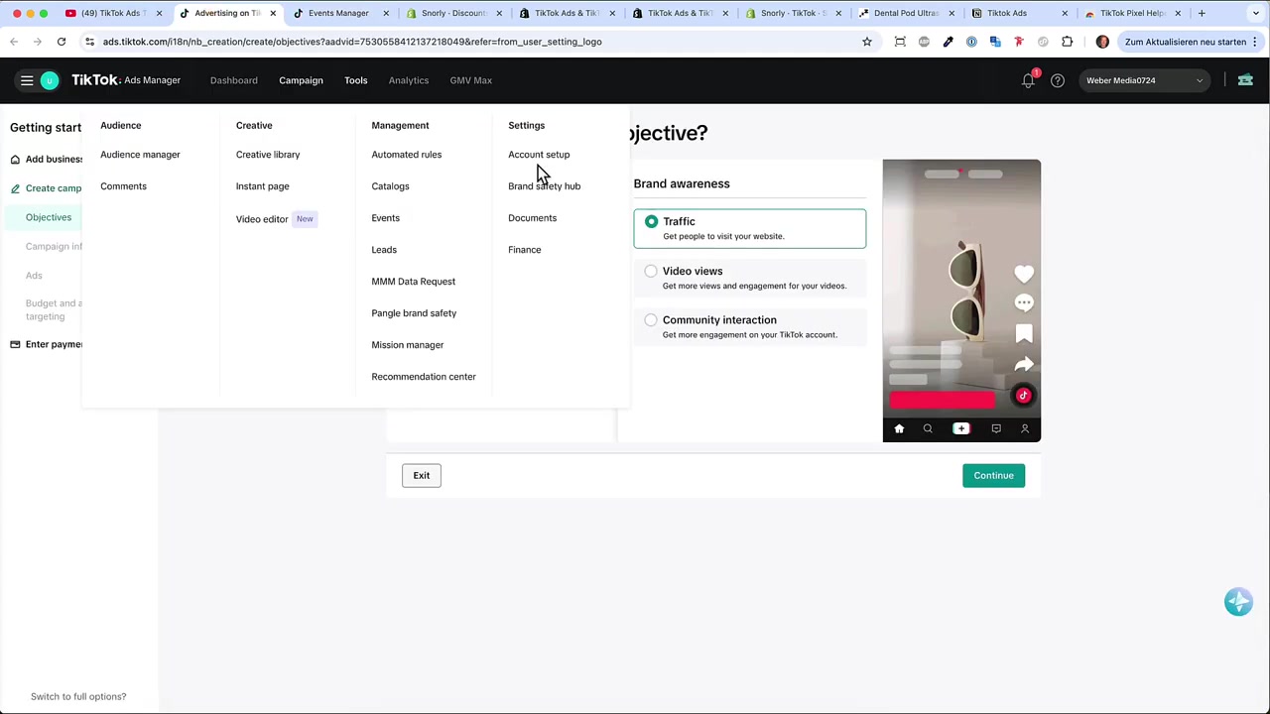Open the browser tab list dropdown arrow
The height and width of the screenshot is (714, 1270).
(x=1254, y=13)
